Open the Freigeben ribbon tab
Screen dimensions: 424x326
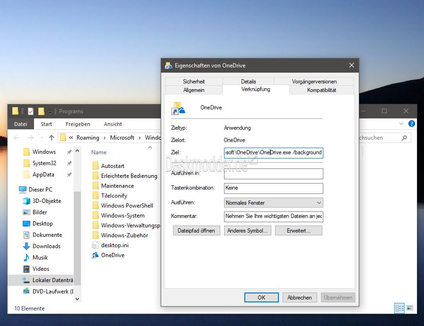[78, 124]
